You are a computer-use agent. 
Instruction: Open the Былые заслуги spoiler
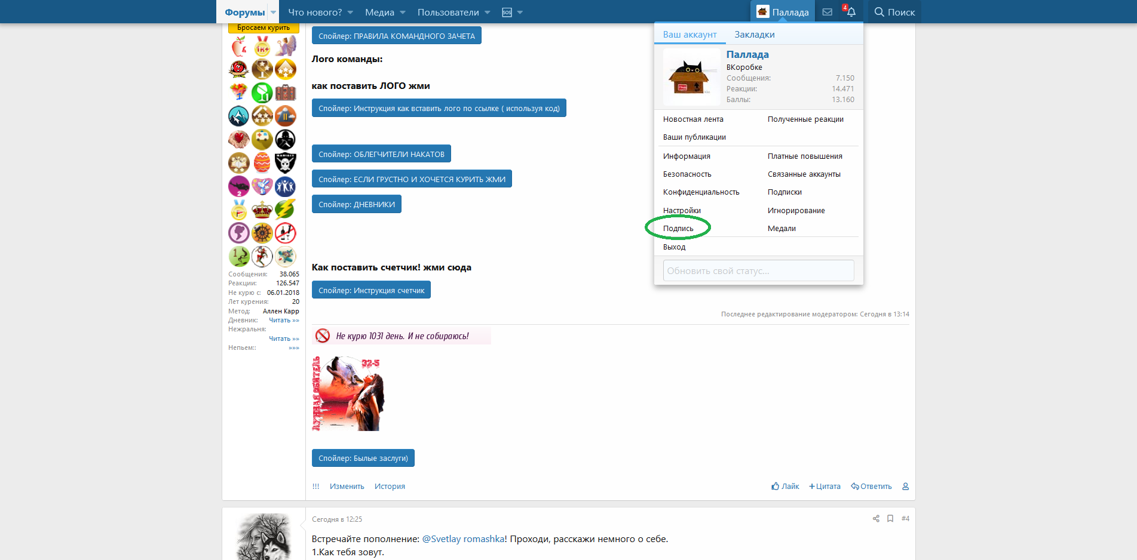pos(363,458)
